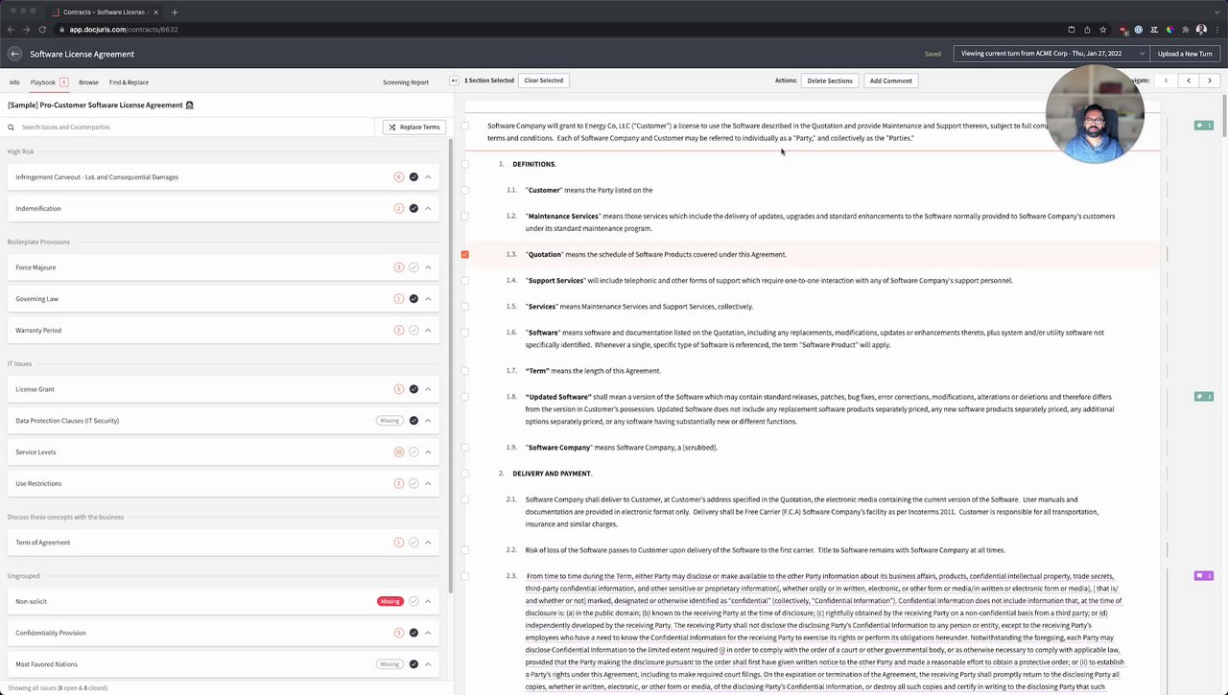
Task: Expand the Indemnification issue chevron
Action: (x=428, y=208)
